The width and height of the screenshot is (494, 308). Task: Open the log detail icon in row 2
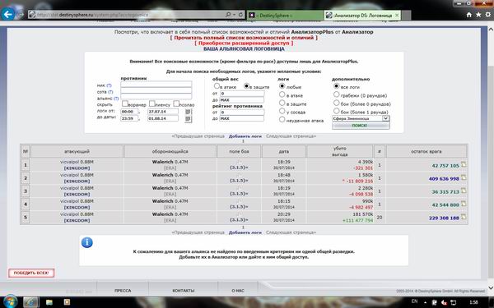coord(464,177)
